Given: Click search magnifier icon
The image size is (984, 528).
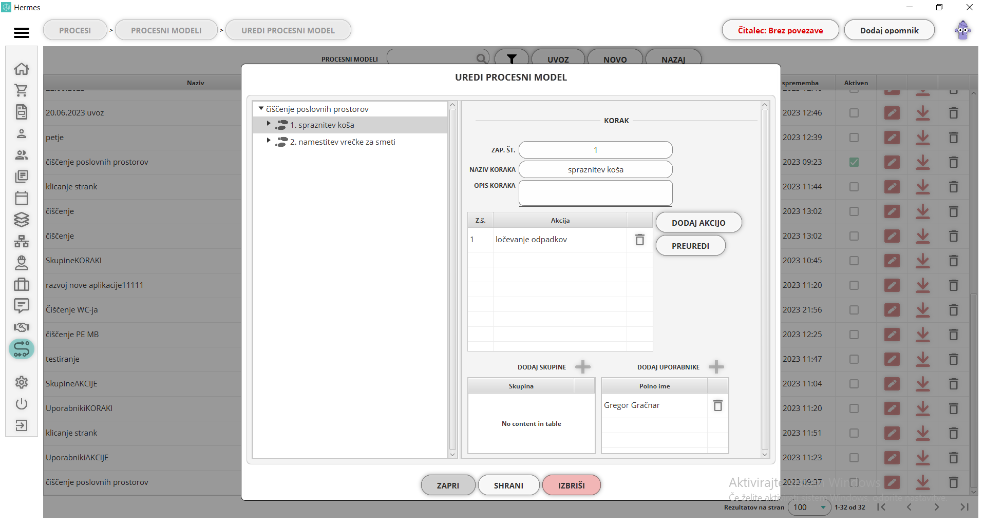Looking at the screenshot, I should [x=481, y=59].
